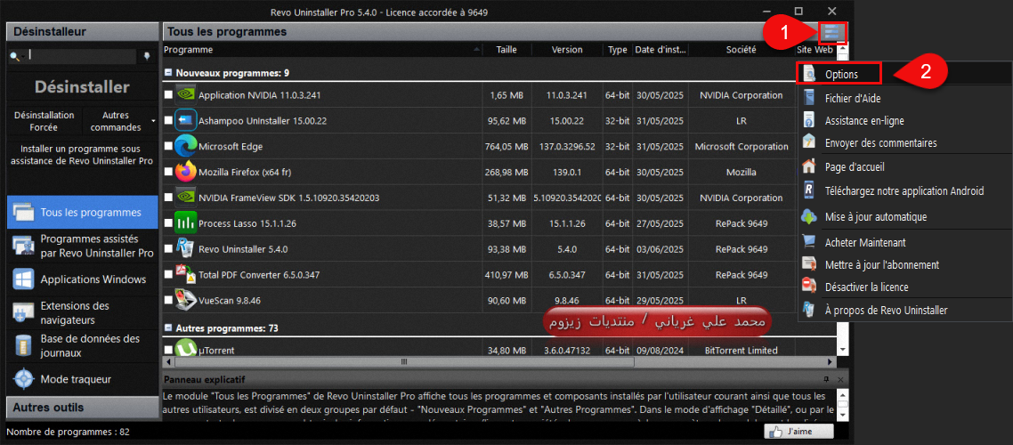1013x445 pixels.
Task: Sort by the Programme column header
Action: point(321,50)
